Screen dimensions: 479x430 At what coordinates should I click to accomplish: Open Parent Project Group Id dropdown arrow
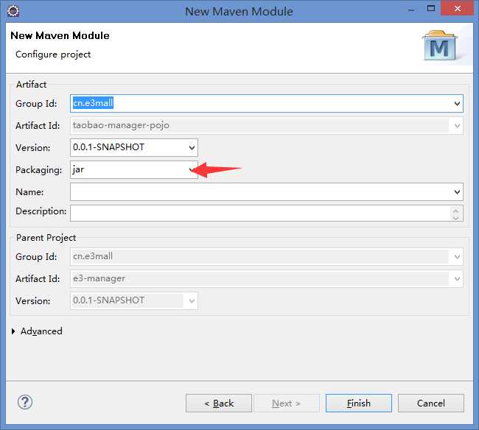457,257
